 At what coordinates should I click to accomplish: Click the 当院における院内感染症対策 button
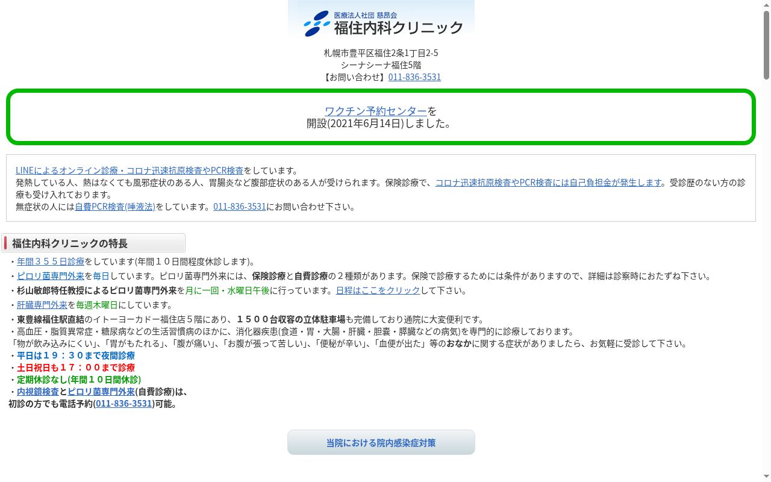pyautogui.click(x=381, y=442)
